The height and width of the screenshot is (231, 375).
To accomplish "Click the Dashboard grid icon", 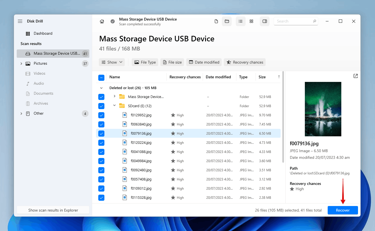I will click(x=28, y=34).
